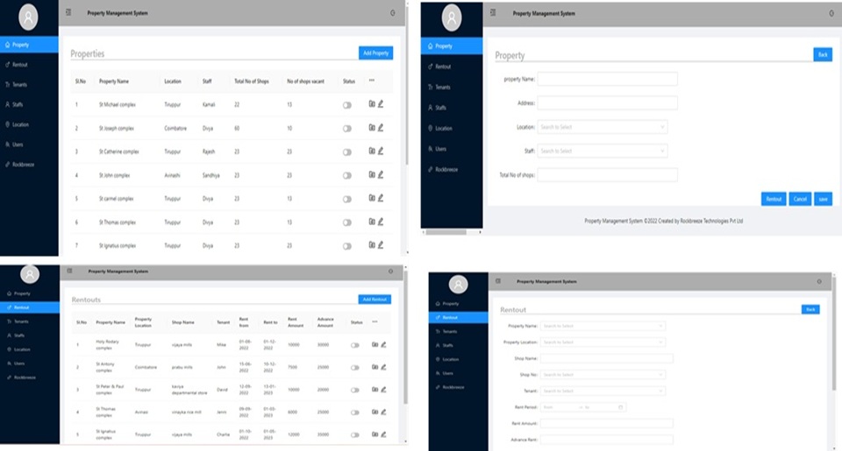Toggle status switch for St Peter & Paul complex
The height and width of the screenshot is (451, 842).
(355, 389)
